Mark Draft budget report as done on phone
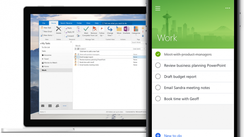 coord(158,76)
